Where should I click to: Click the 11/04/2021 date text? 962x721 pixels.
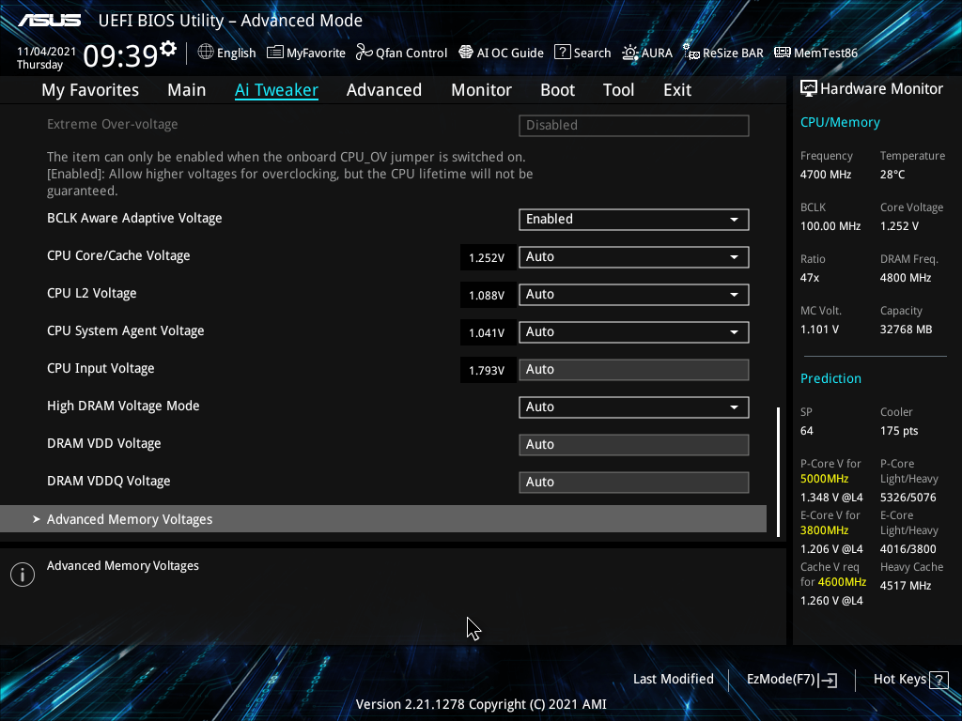point(46,52)
